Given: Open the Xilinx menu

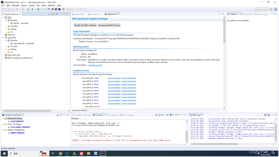Looking at the screenshot, I should coord(44,5).
